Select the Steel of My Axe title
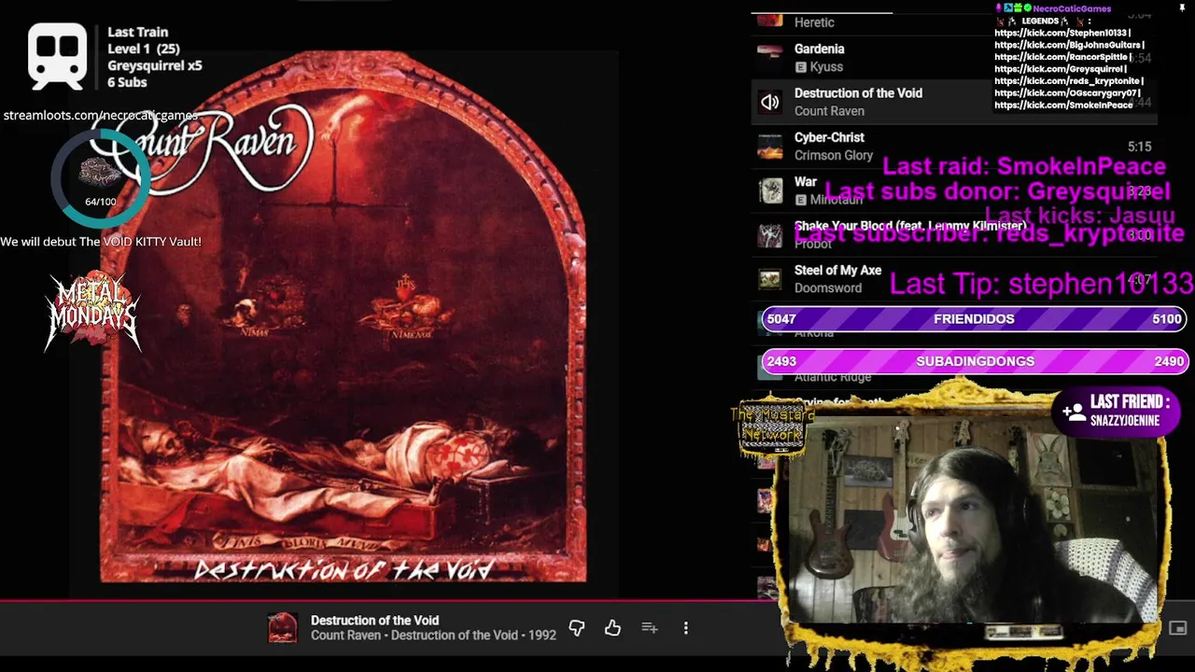The width and height of the screenshot is (1195, 672). click(x=837, y=270)
